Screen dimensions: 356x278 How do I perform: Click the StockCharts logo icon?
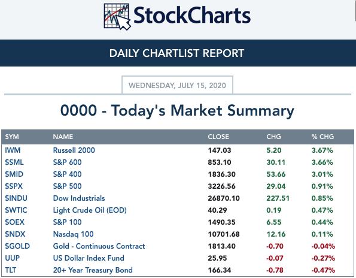pyautogui.click(x=117, y=17)
